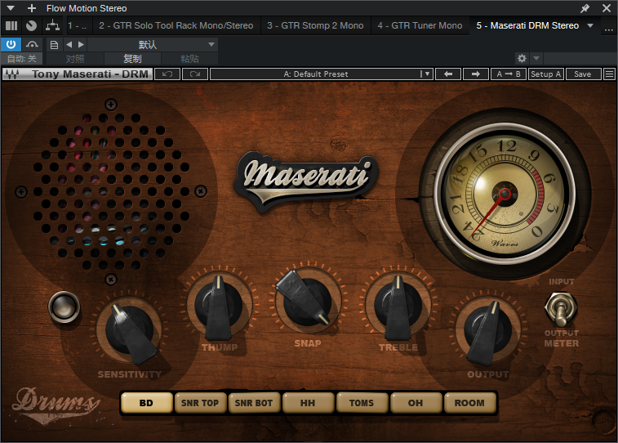The height and width of the screenshot is (443, 618).
Task: Switch to GTR Stomp 2 Mono tab
Action: [x=315, y=25]
